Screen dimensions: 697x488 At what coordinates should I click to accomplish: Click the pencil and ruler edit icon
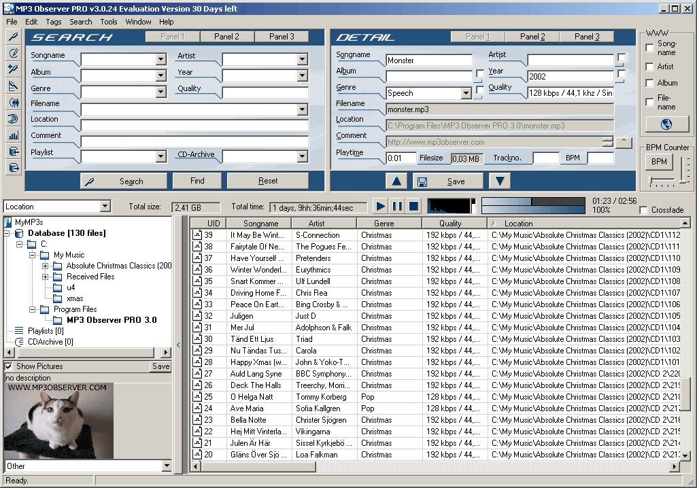click(x=14, y=86)
